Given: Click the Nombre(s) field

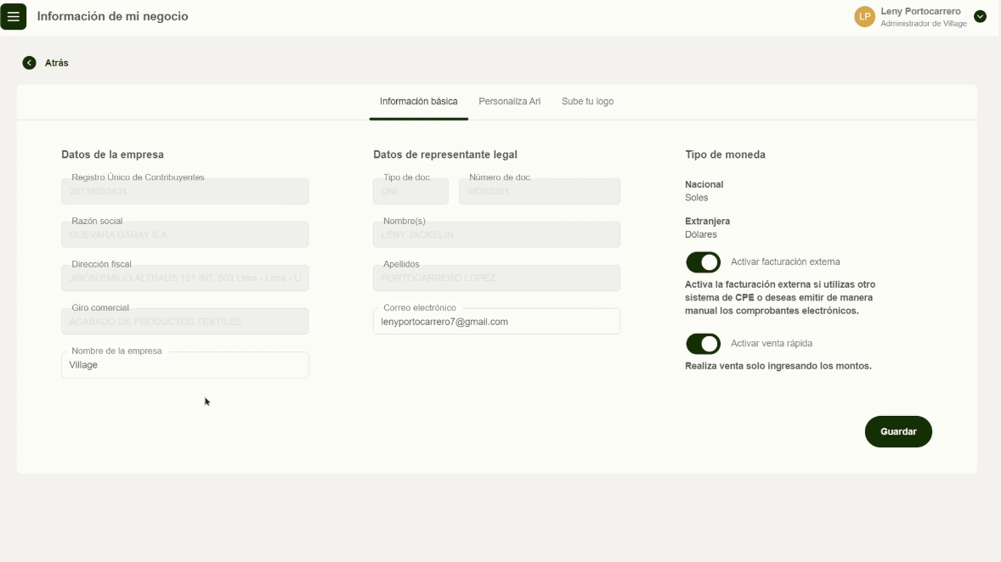Looking at the screenshot, I should click(x=496, y=235).
